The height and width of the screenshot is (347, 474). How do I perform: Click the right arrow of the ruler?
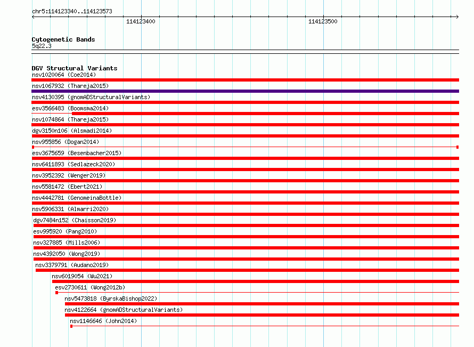[x=457, y=17]
